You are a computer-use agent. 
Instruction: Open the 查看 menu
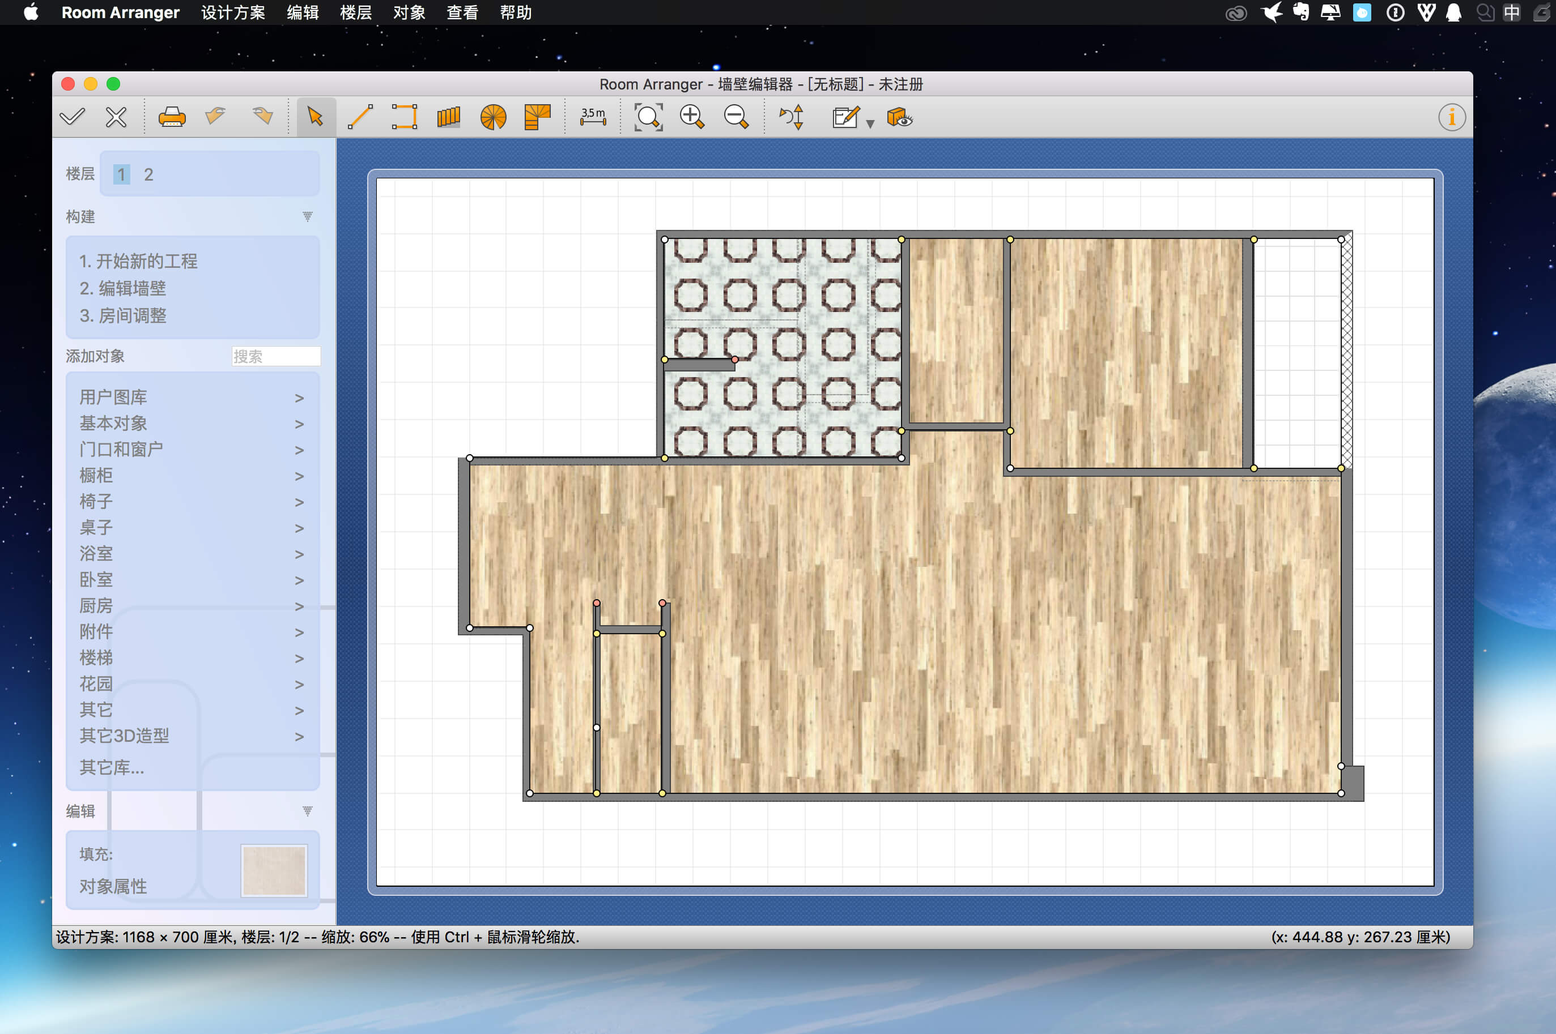(462, 12)
